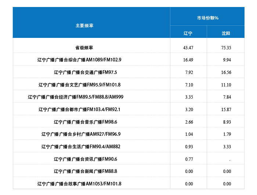Click the value 43.47

188,47
